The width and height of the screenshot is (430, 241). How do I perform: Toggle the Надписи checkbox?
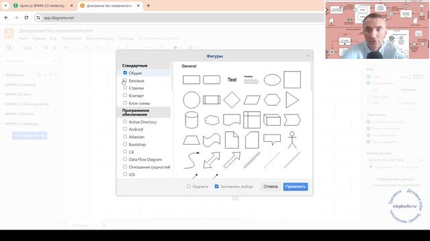point(189,186)
